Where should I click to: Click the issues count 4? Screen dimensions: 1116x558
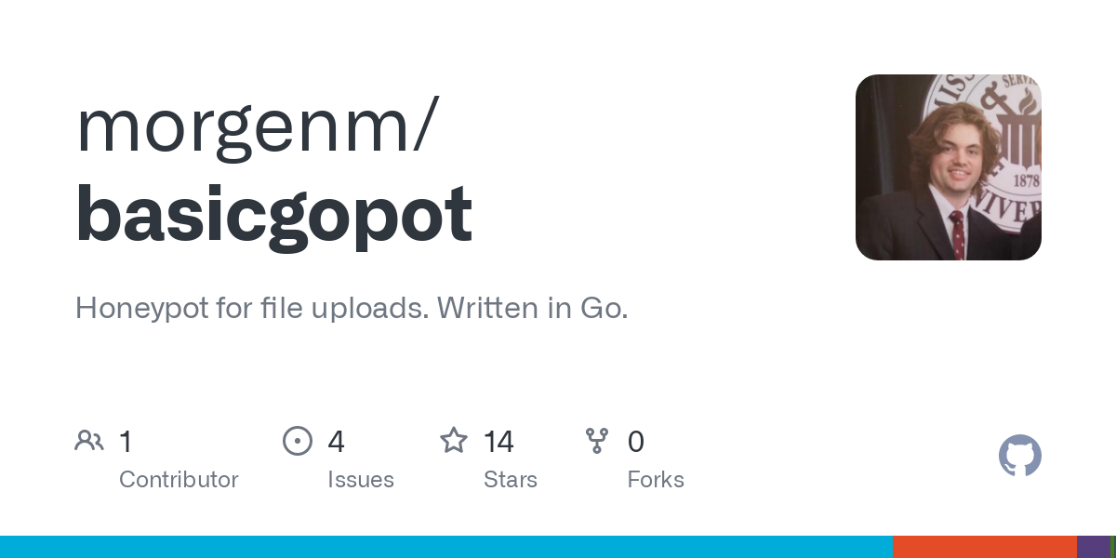tap(336, 441)
